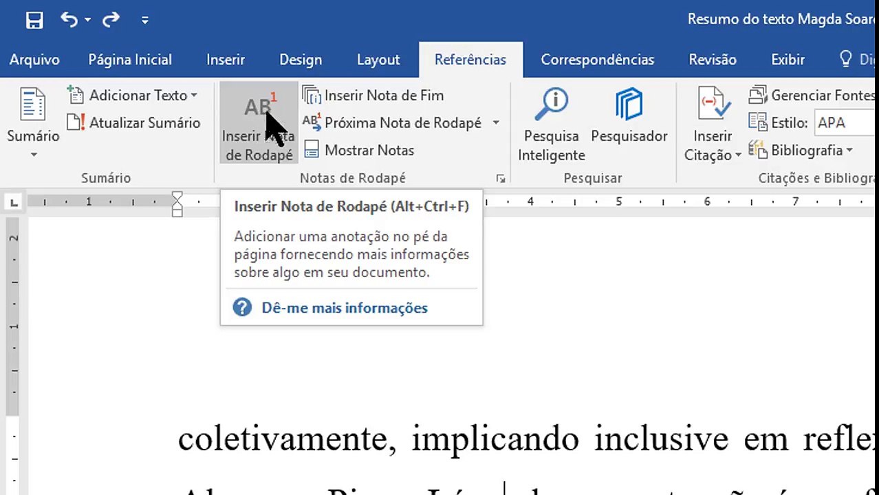Switch to the Revisão tab
Viewport: 879px width, 495px height.
713,60
